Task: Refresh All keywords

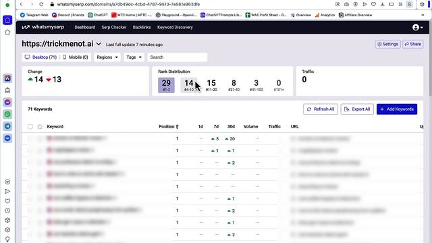Action: point(321,109)
